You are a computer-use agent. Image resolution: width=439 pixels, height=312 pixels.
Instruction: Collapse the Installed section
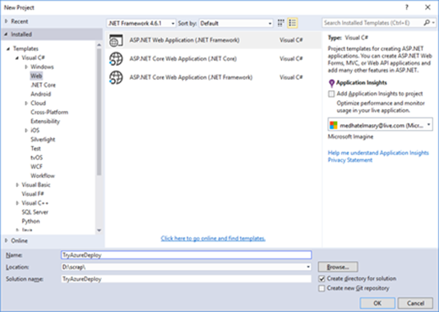tap(6, 34)
